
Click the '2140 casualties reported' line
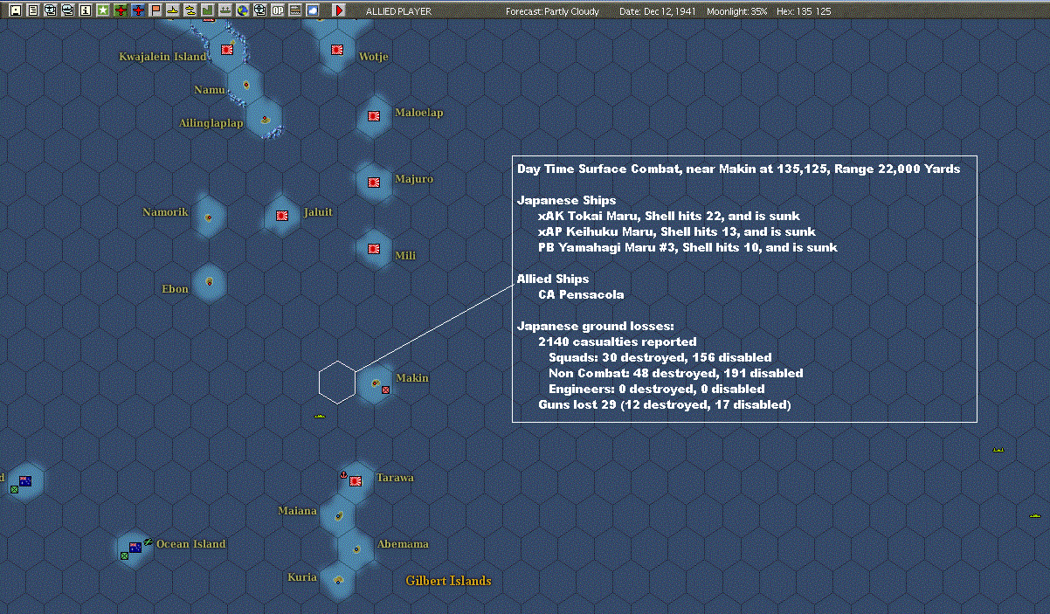(x=618, y=341)
